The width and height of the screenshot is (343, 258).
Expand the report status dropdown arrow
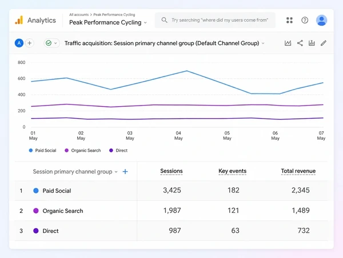[56, 43]
